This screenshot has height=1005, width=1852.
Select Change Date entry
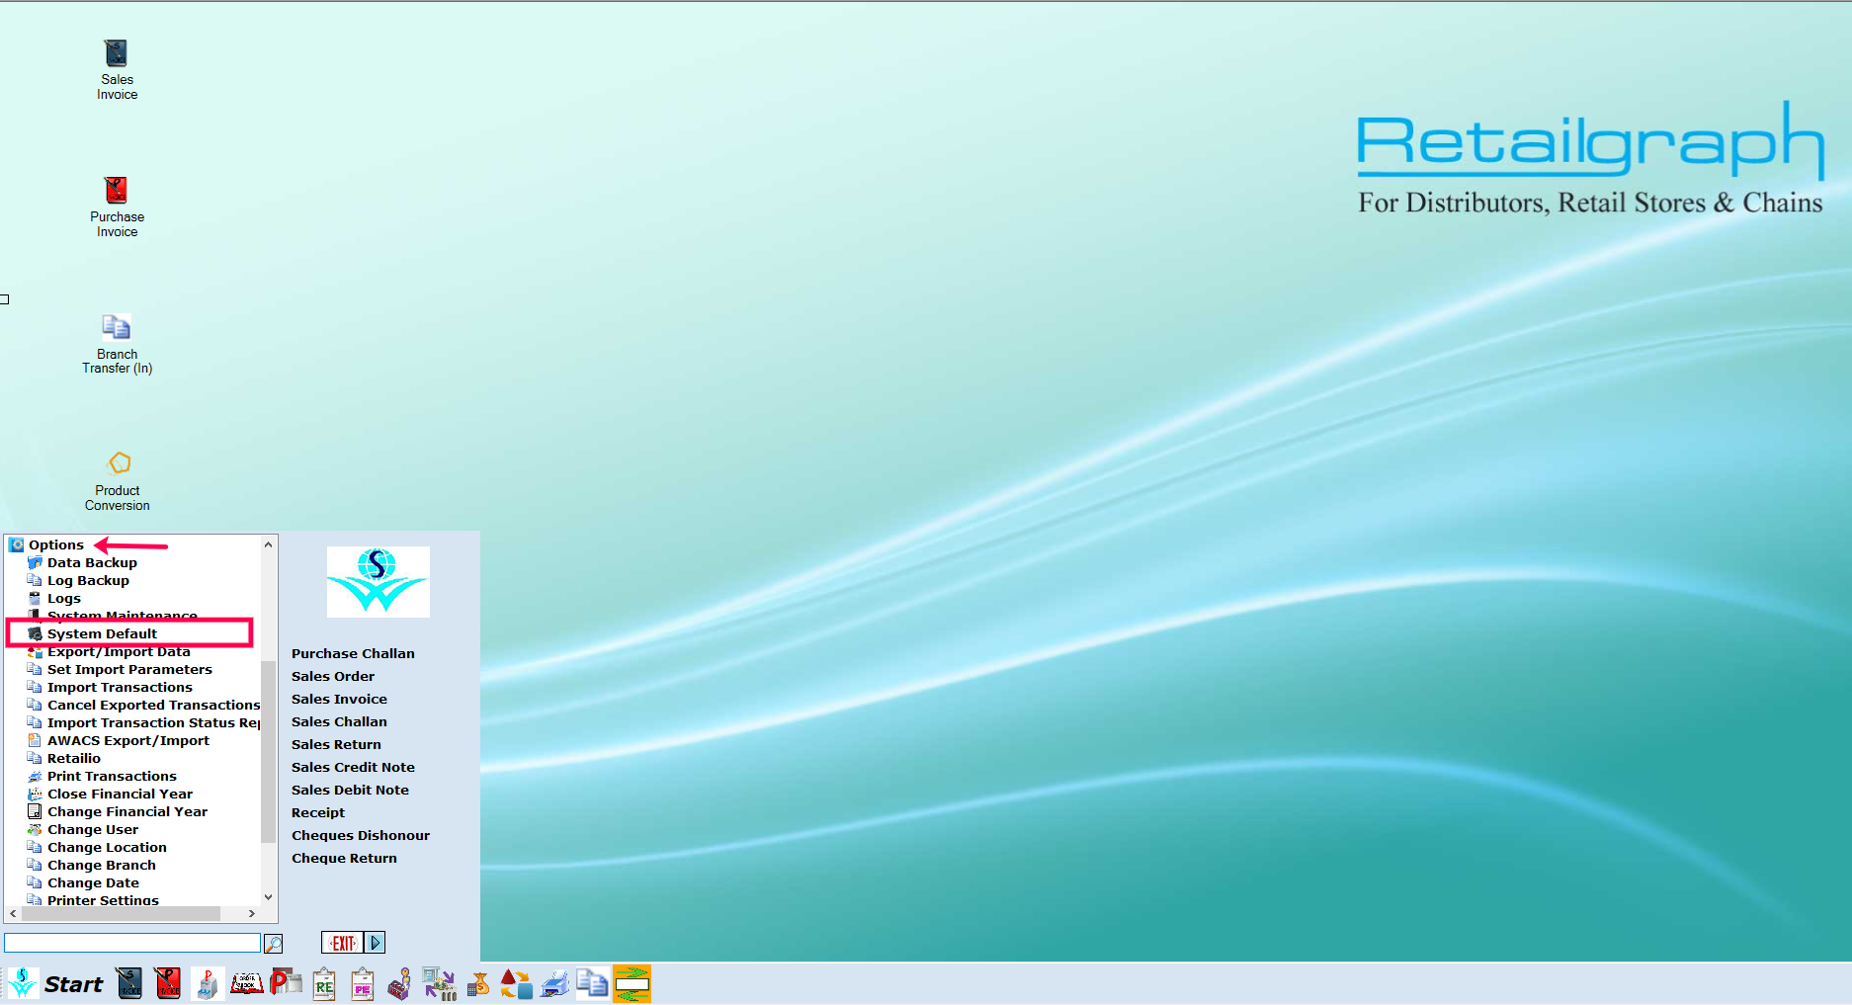[93, 882]
